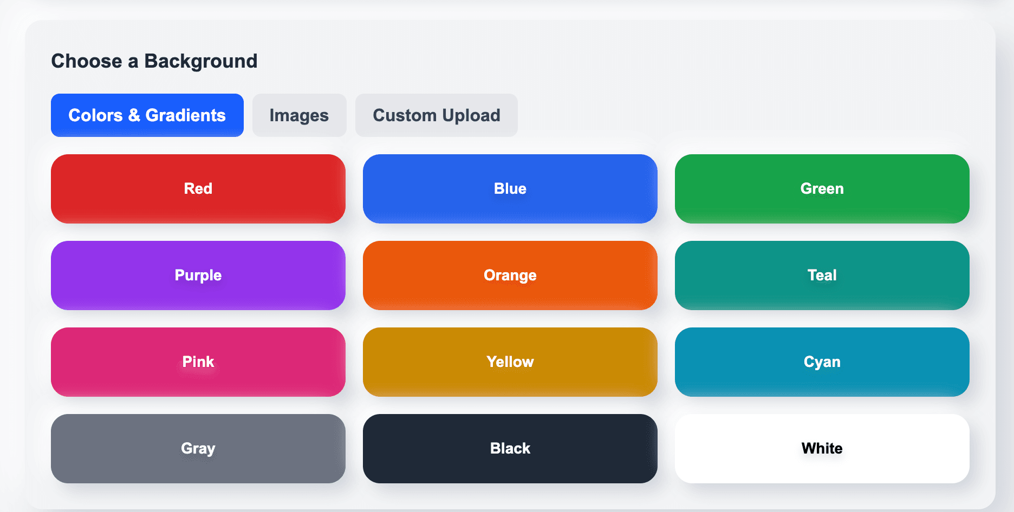1014x512 pixels.
Task: Click the swatch to the right of Red
Action: point(510,188)
